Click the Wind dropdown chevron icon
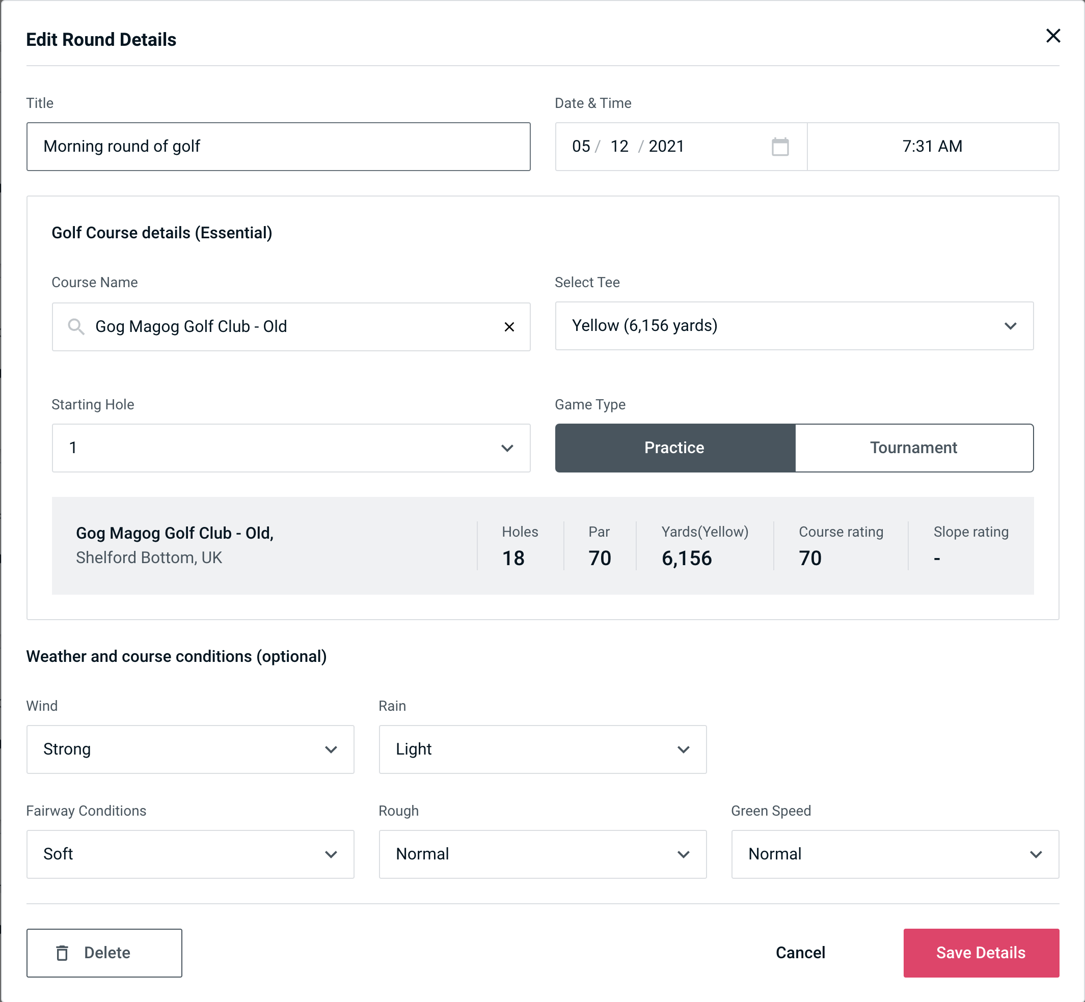The height and width of the screenshot is (1002, 1085). pyautogui.click(x=332, y=750)
